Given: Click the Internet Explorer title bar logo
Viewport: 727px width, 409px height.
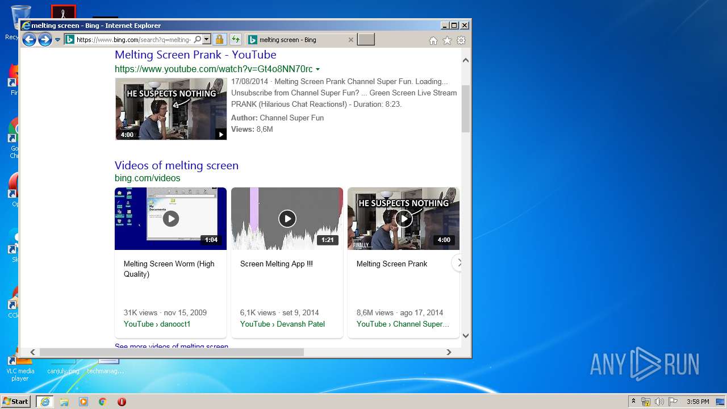Looking at the screenshot, I should coord(26,26).
